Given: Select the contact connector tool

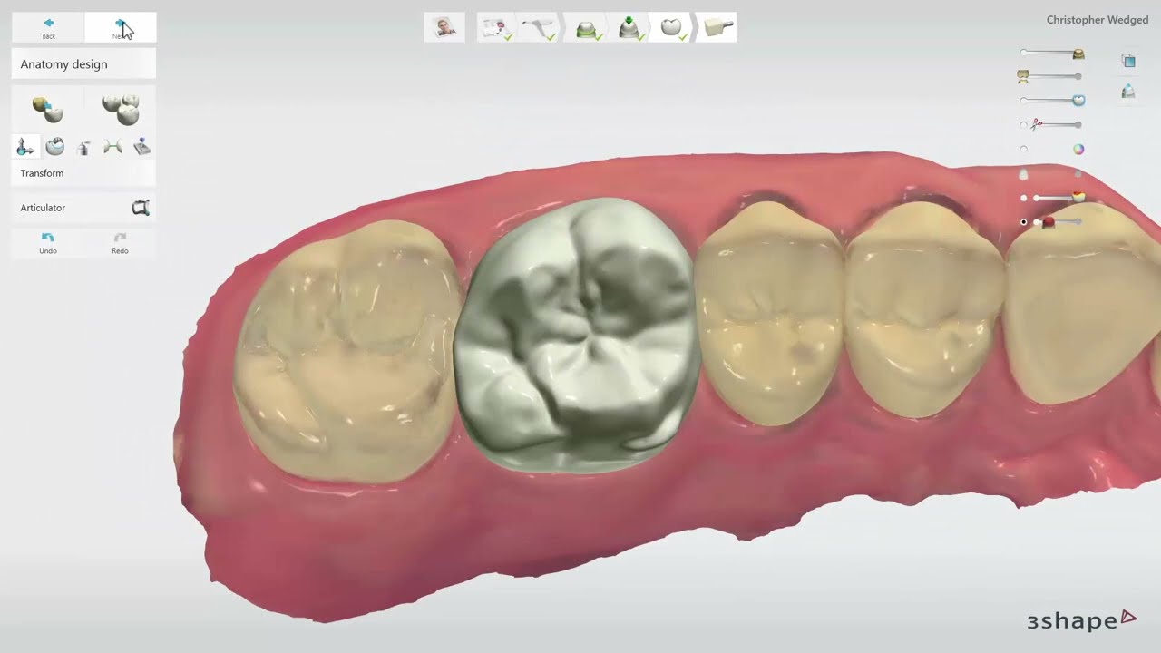Looking at the screenshot, I should tap(112, 147).
